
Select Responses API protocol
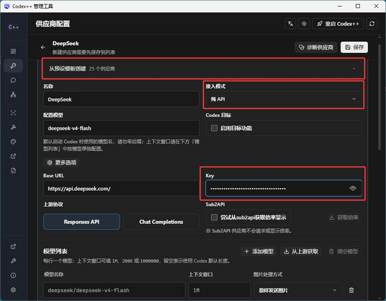tap(82, 222)
